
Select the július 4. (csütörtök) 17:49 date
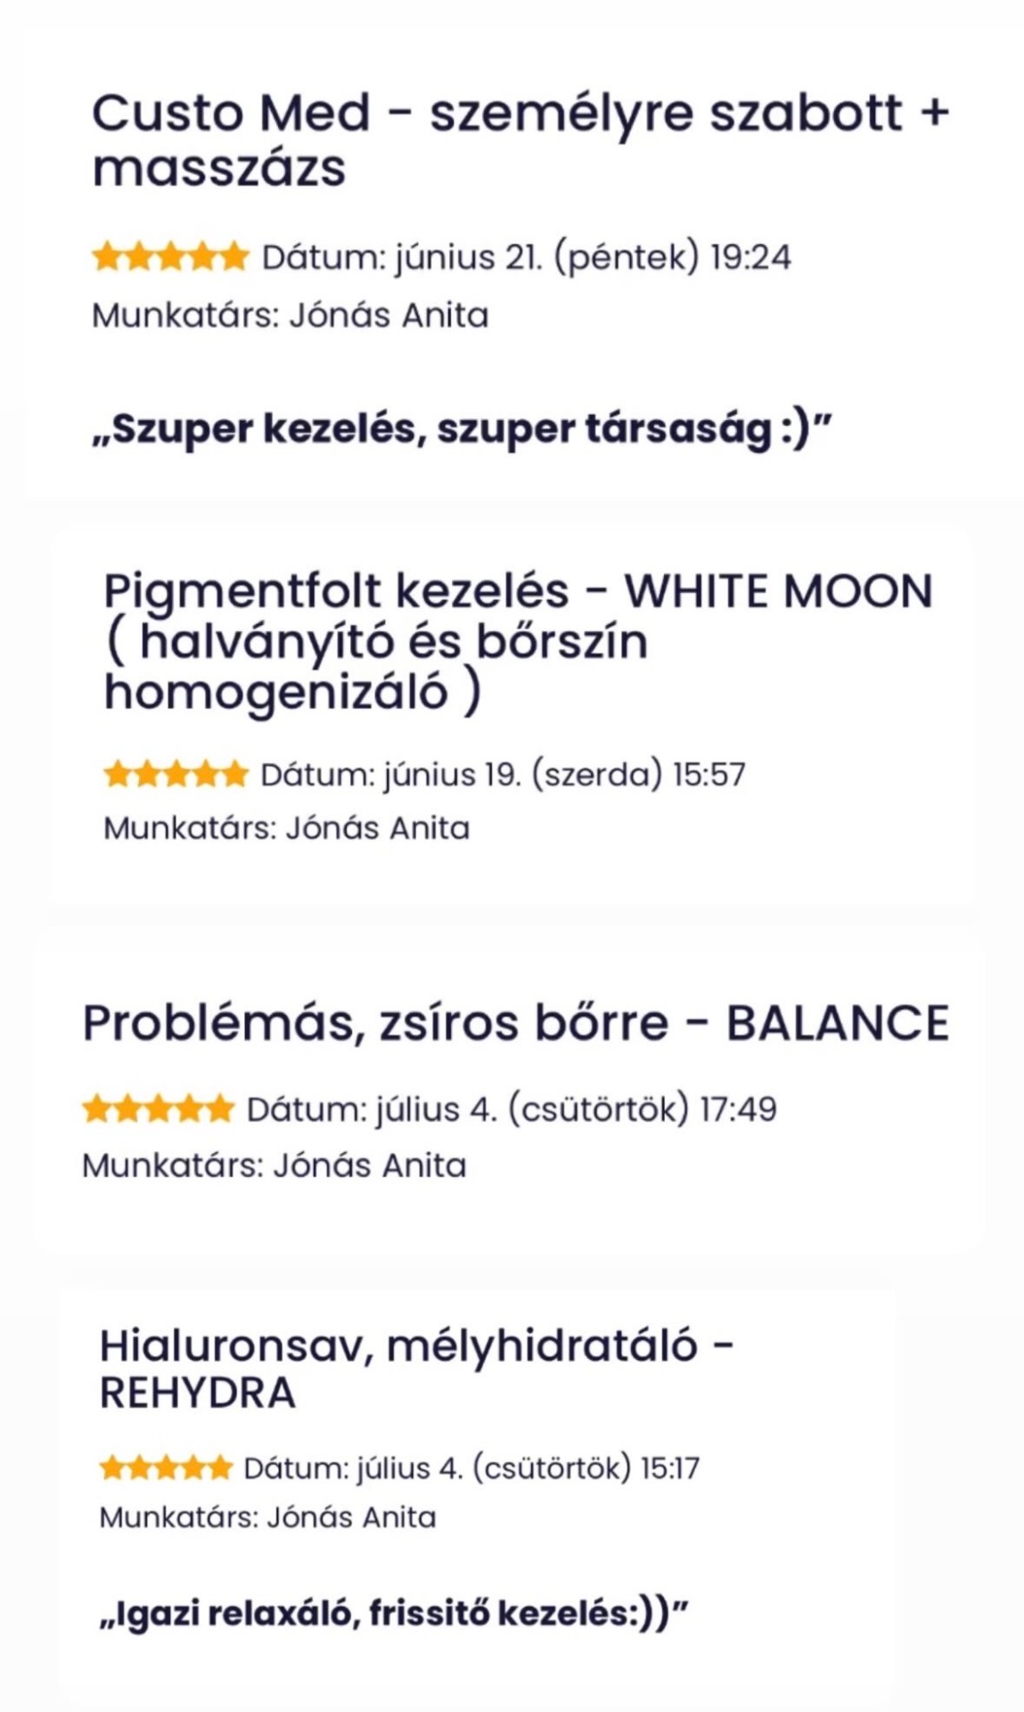(512, 1109)
